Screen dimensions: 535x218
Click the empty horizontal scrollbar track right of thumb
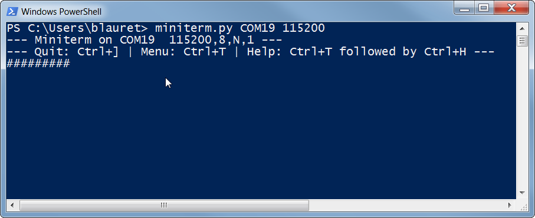(x=406, y=206)
